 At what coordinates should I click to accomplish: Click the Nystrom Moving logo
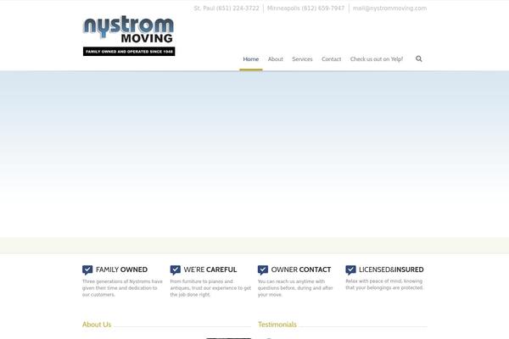coord(129,36)
